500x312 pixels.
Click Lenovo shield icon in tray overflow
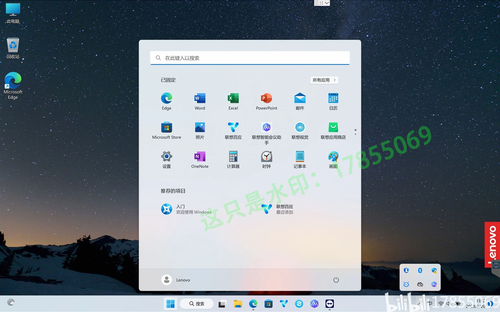(x=406, y=271)
